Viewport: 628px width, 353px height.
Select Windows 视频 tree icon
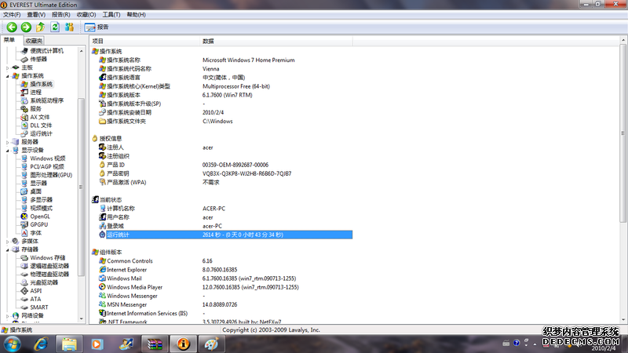(x=24, y=158)
